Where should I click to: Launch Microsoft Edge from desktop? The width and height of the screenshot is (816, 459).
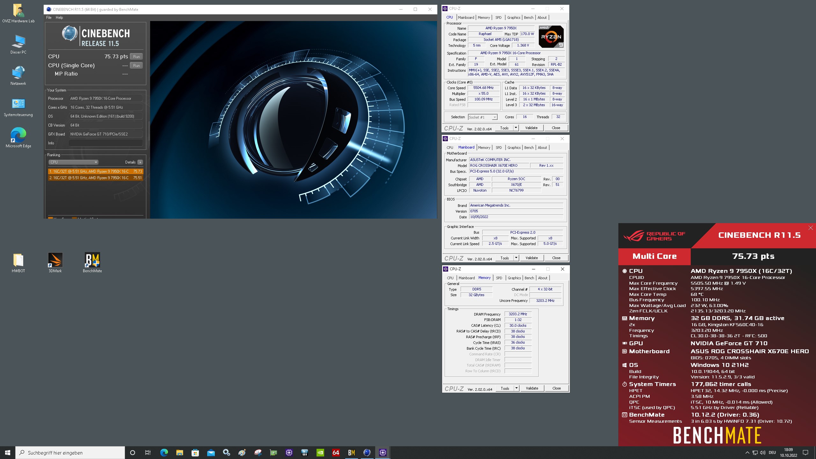tap(18, 138)
